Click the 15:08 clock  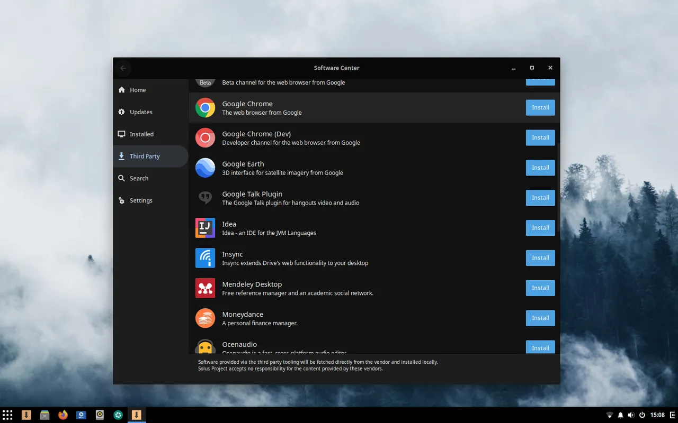[x=657, y=415]
